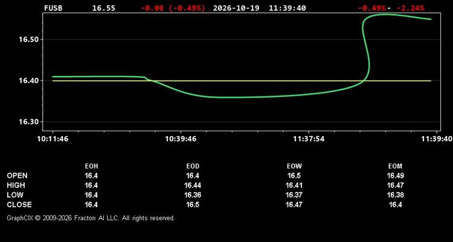Click the FUSB ticker symbol
Screen dimensions: 453x242
point(53,8)
